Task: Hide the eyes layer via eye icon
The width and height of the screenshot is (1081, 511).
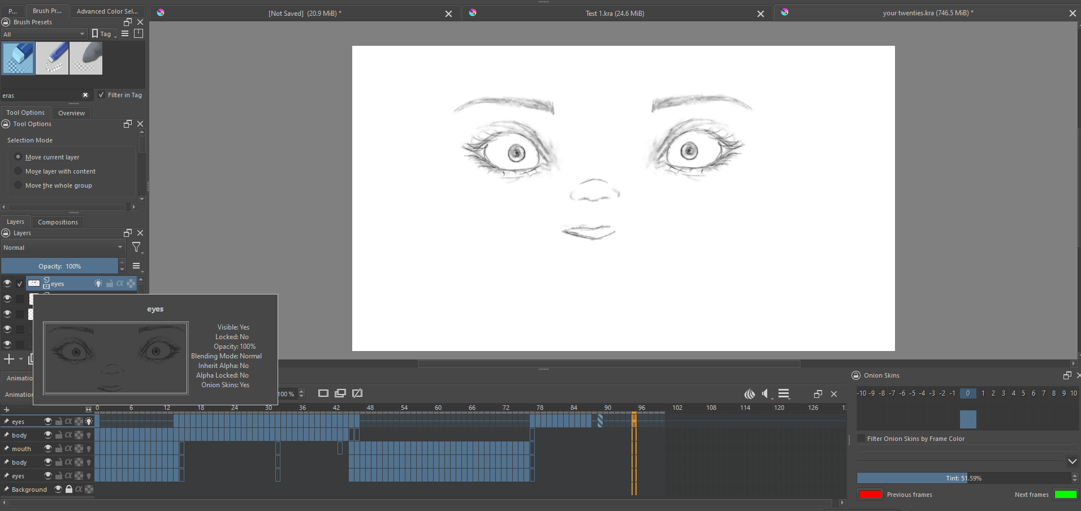Action: 7,283
